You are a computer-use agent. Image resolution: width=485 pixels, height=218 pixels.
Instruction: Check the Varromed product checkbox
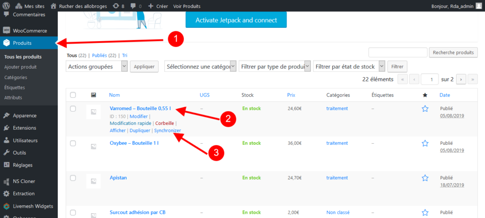click(x=72, y=109)
